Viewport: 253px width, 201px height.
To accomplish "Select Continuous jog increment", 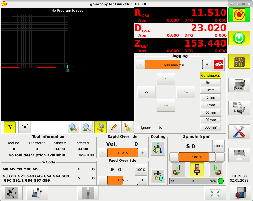I will point(210,75).
